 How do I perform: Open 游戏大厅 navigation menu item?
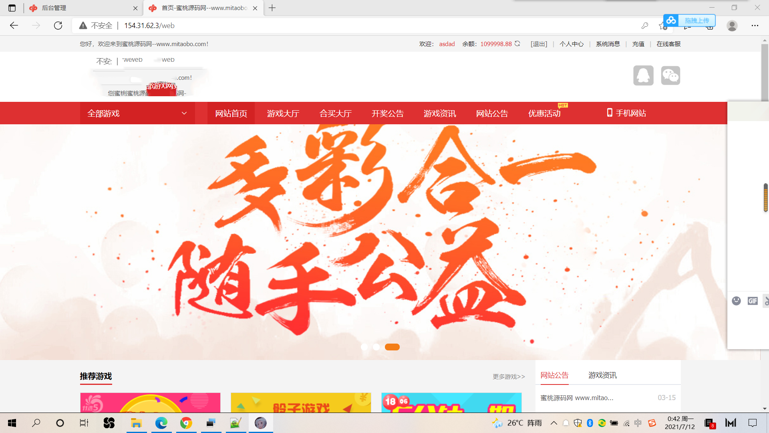point(283,113)
